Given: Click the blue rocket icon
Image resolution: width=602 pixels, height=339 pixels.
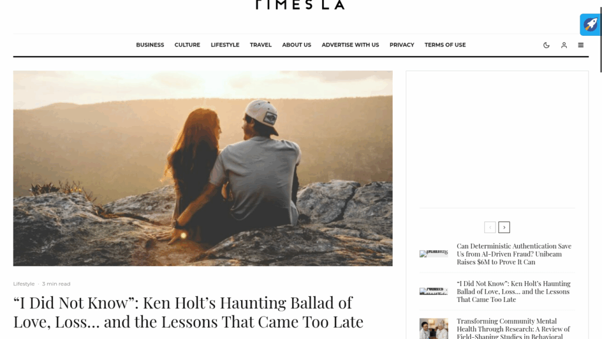Looking at the screenshot, I should click(590, 25).
